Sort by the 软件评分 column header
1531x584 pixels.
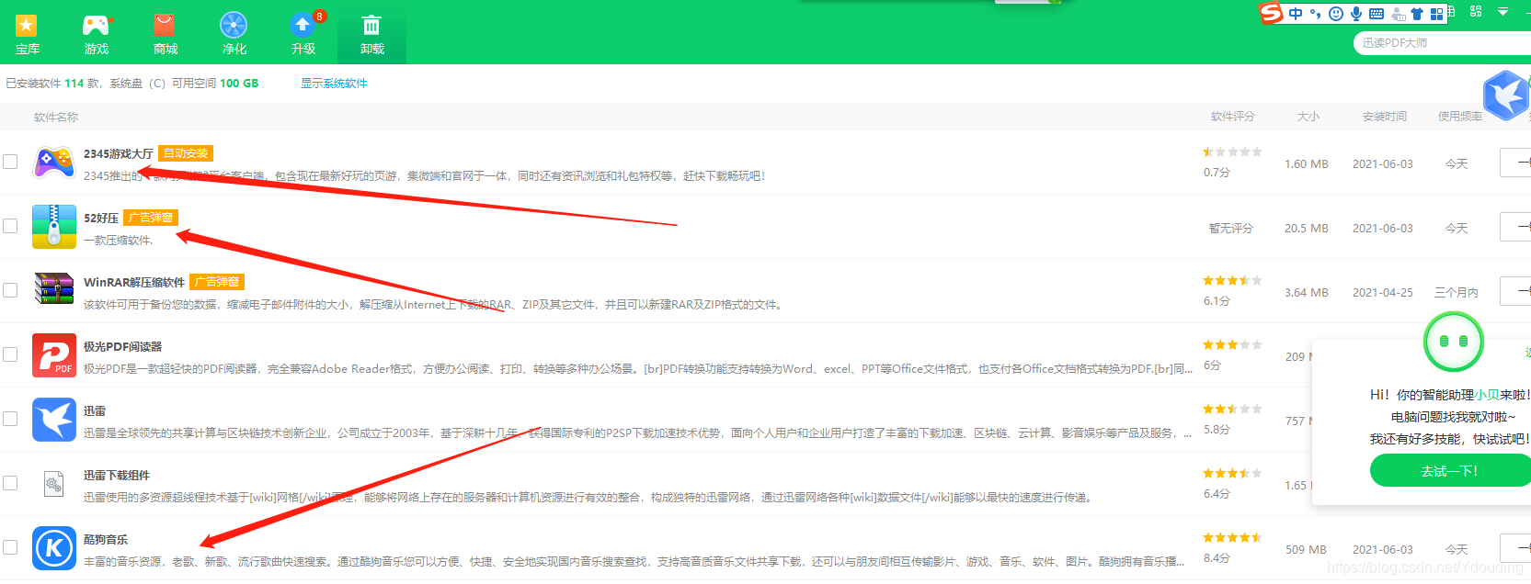point(1232,117)
